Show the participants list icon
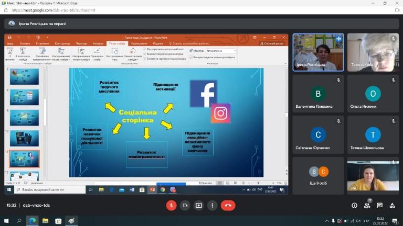Image resolution: width=403 pixels, height=226 pixels. pyautogui.click(x=367, y=206)
